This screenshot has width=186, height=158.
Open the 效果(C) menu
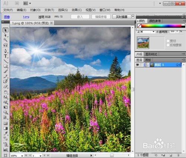coord(77,10)
